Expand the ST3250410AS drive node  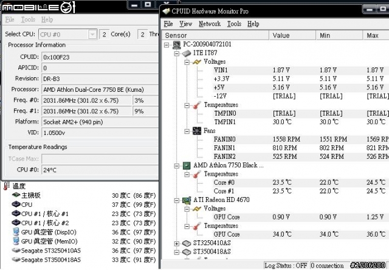click(177, 243)
